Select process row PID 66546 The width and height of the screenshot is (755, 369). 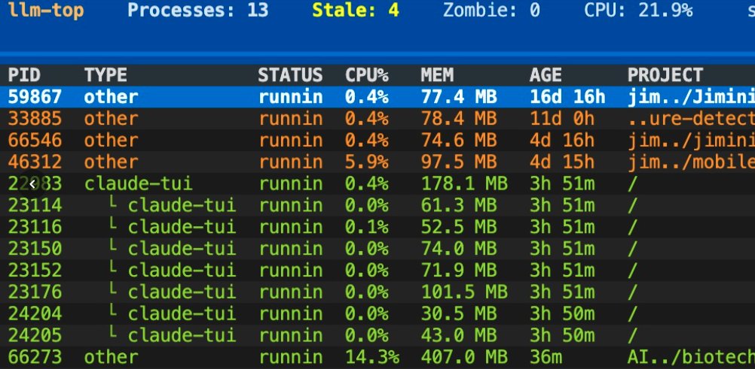377,141
